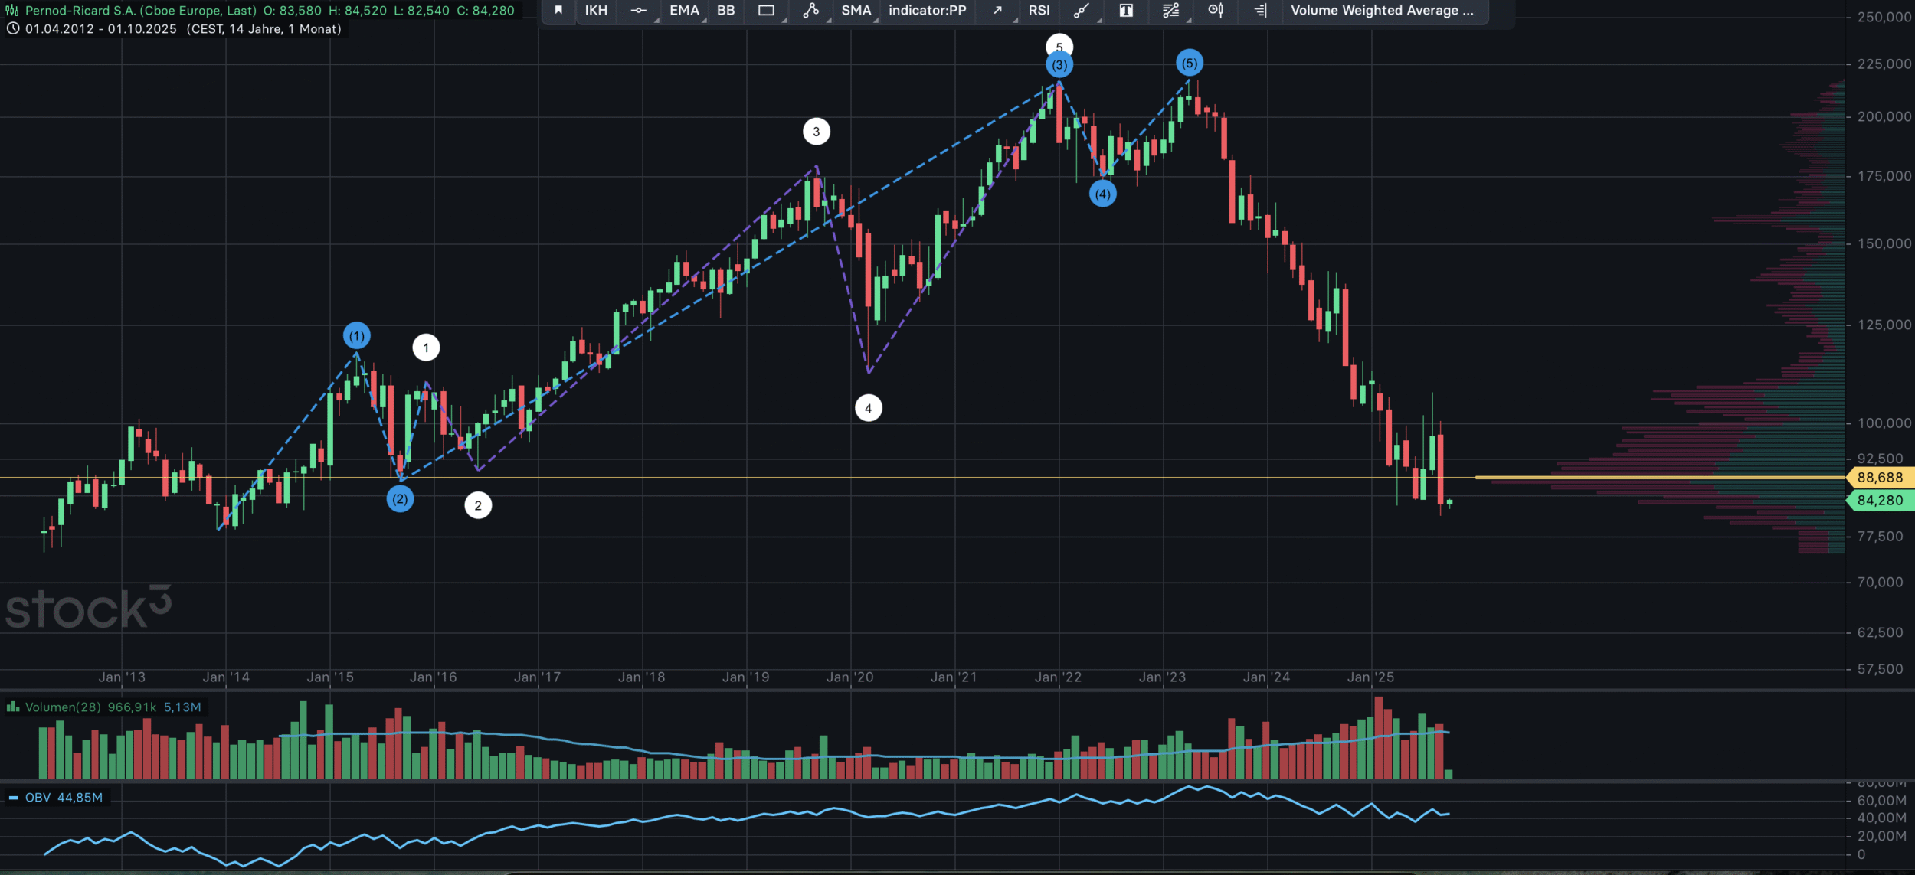This screenshot has height=875, width=1915.
Task: Select the horizontal line marker tool
Action: pyautogui.click(x=639, y=11)
